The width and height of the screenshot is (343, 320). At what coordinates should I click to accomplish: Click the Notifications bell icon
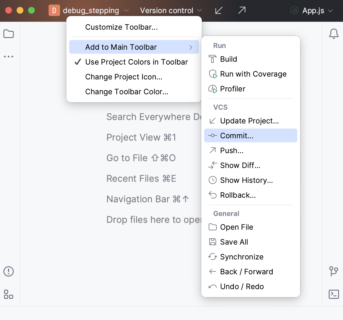(333, 34)
